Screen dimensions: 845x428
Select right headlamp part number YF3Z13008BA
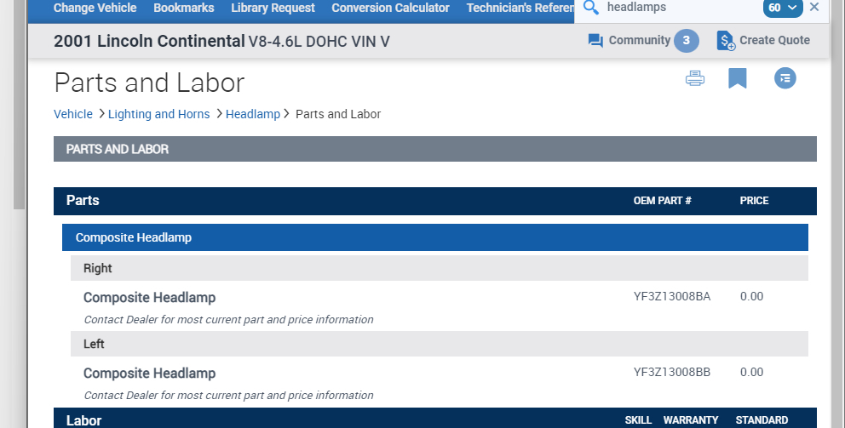[672, 297]
